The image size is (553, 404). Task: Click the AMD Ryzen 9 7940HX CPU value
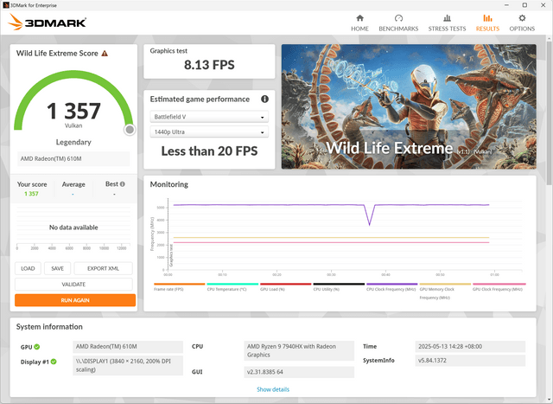pos(299,350)
